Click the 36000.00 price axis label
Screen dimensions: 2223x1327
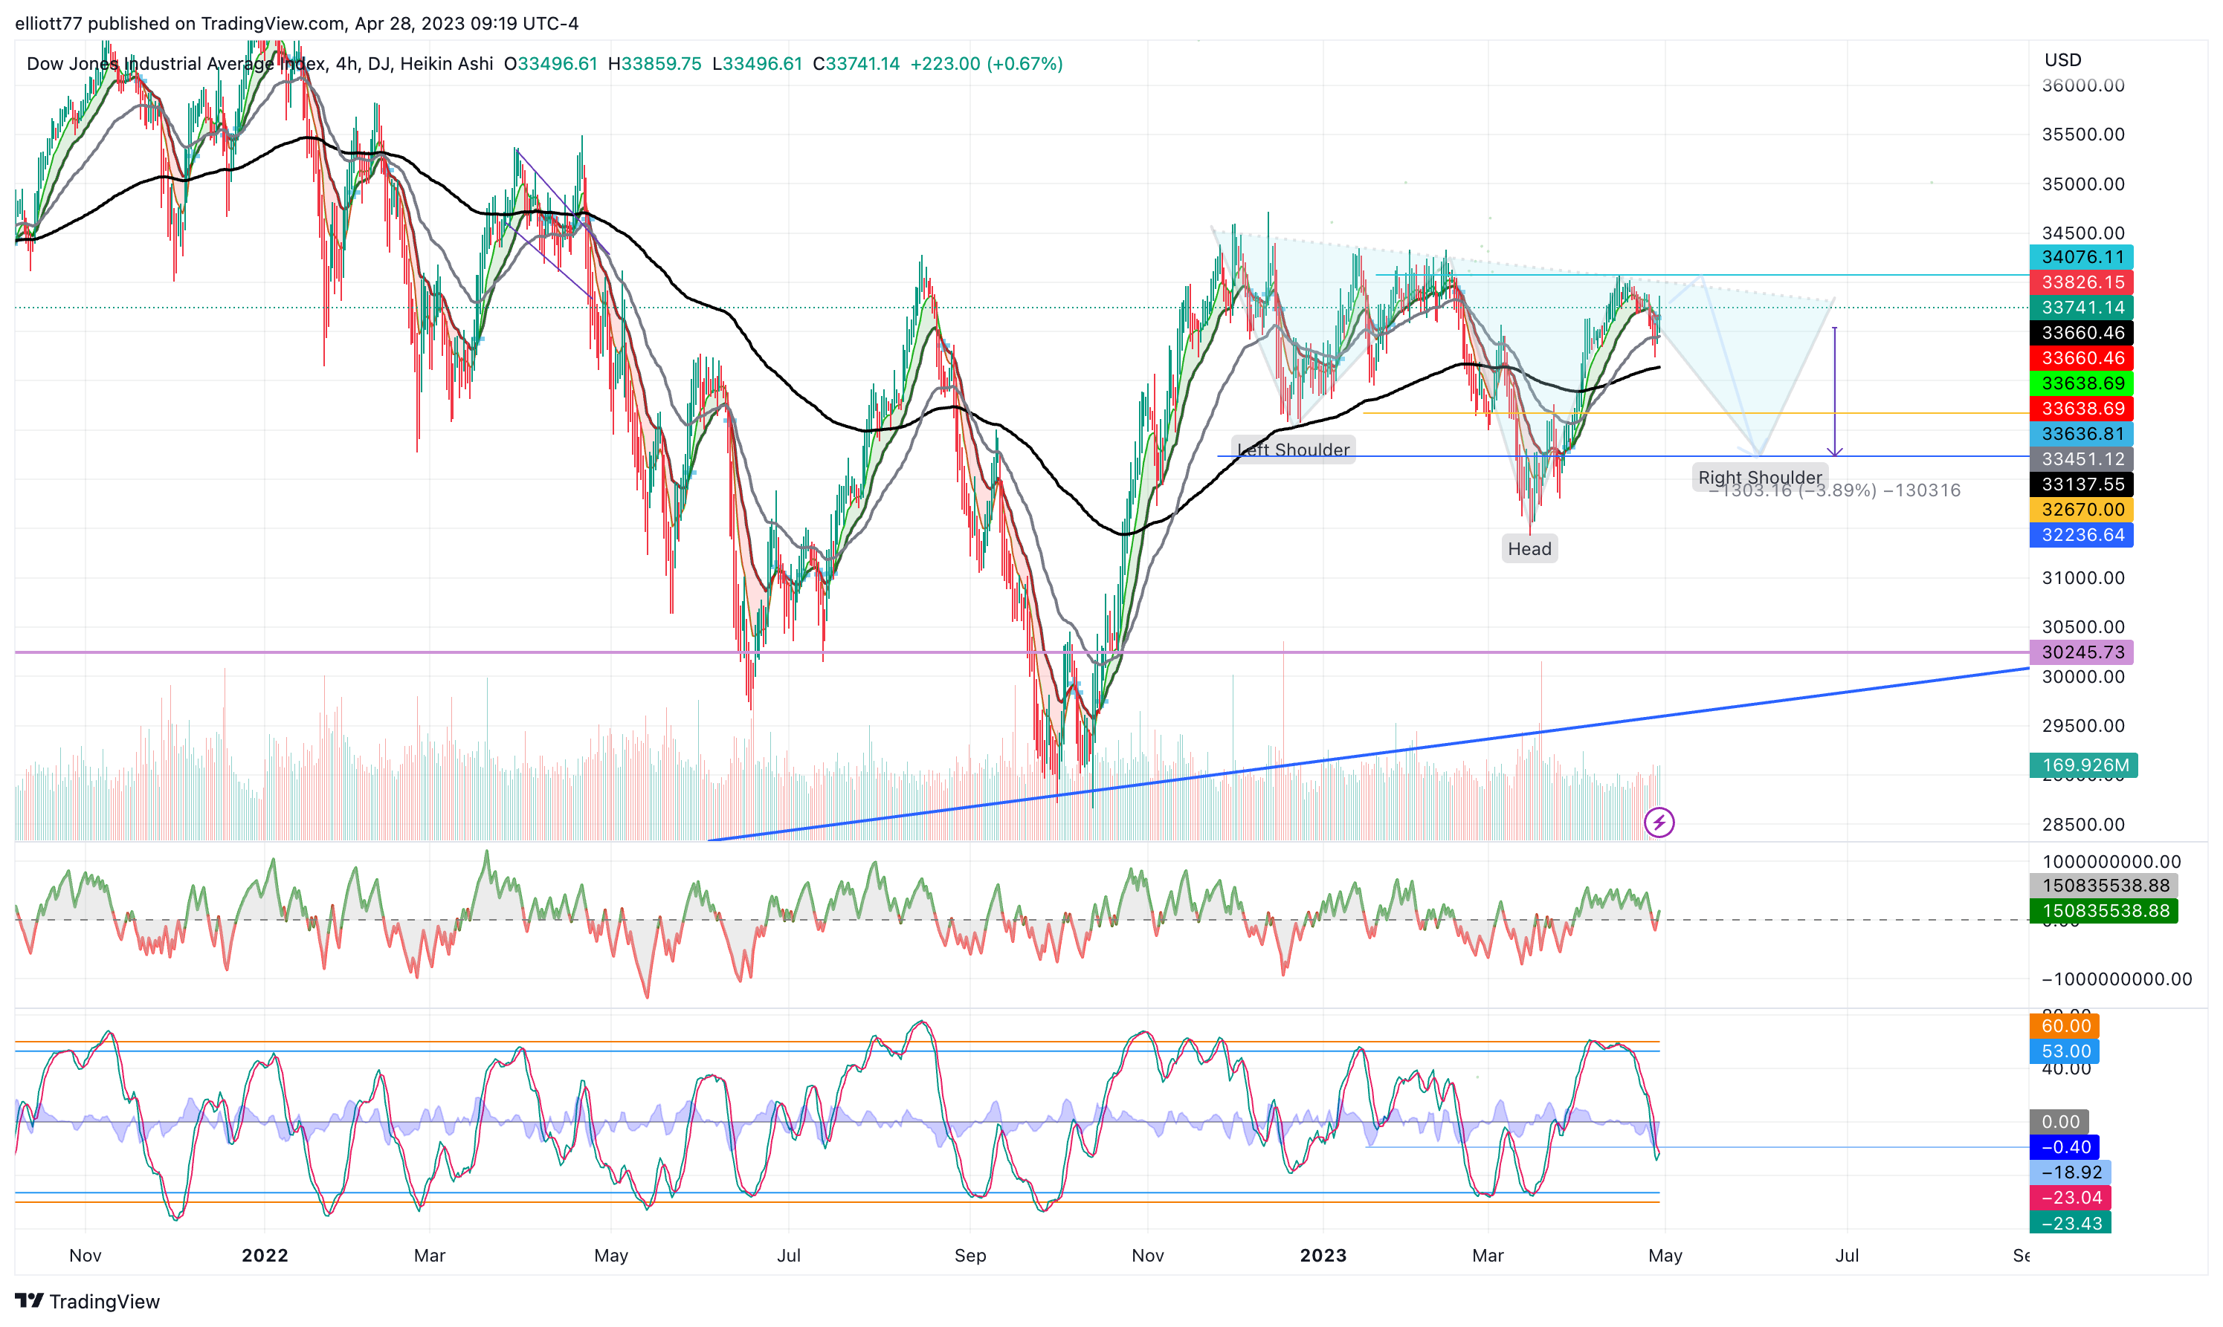(2082, 85)
